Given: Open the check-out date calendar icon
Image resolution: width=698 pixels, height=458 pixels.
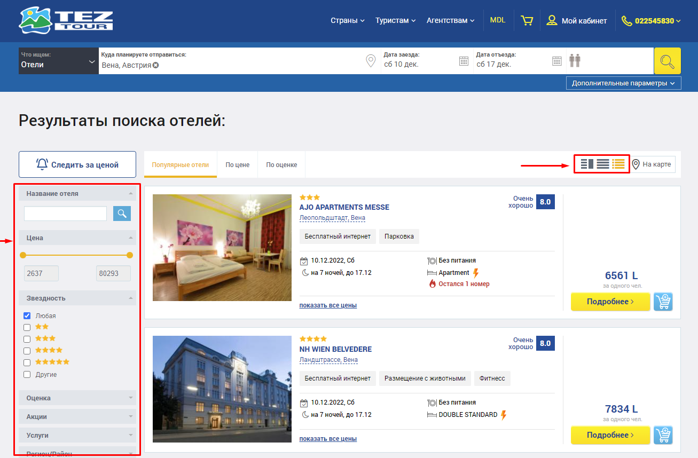Looking at the screenshot, I should (x=556, y=61).
